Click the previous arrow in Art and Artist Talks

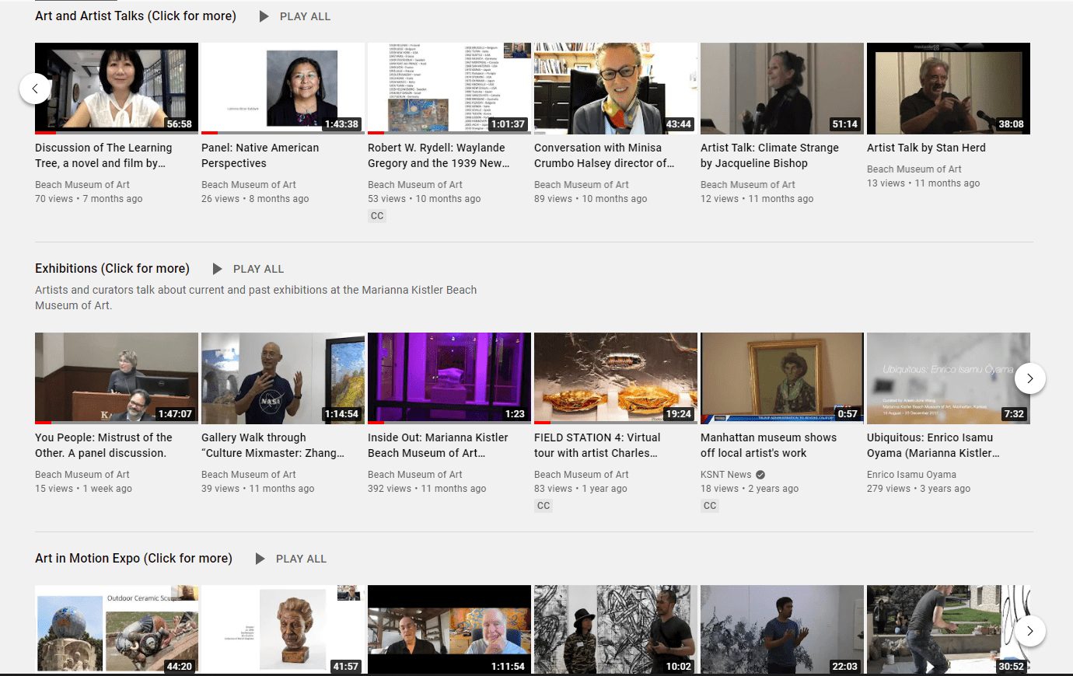[x=35, y=89]
